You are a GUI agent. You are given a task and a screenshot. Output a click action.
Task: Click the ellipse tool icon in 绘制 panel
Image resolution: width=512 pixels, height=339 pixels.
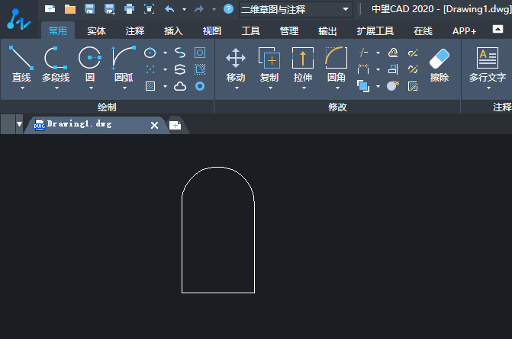click(x=150, y=53)
